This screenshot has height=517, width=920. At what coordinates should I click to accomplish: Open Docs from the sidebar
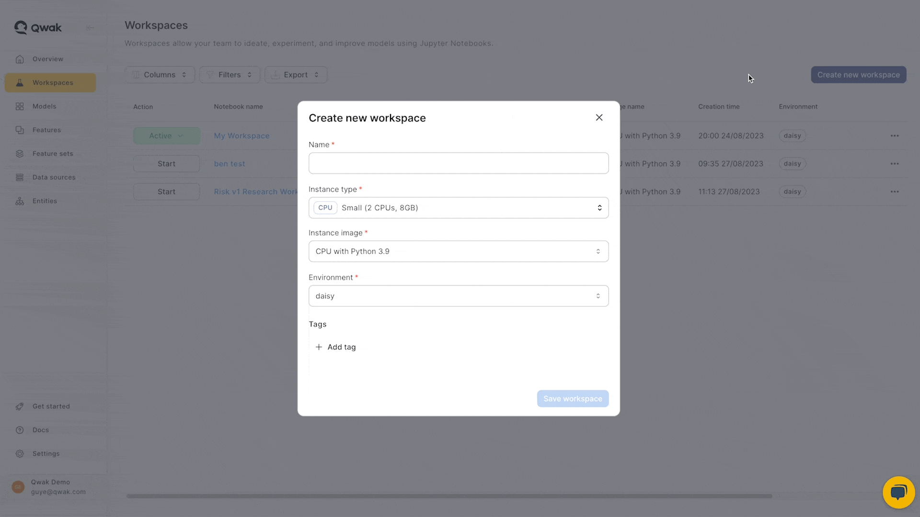coord(41,430)
